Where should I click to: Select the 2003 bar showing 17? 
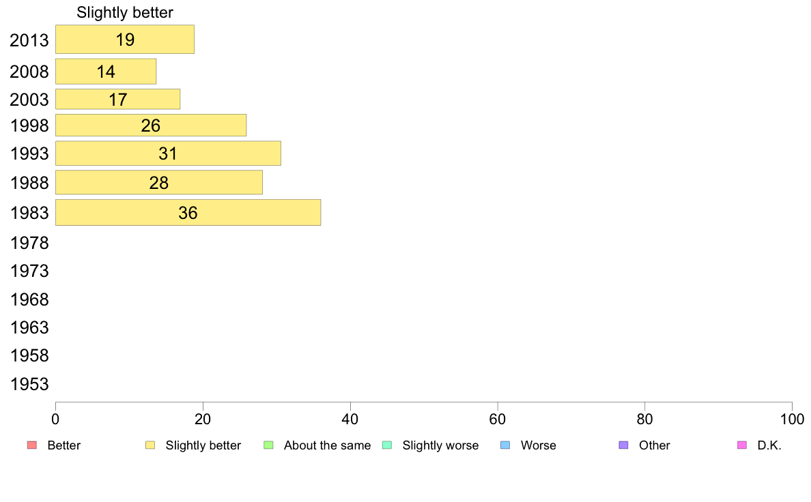coord(118,100)
